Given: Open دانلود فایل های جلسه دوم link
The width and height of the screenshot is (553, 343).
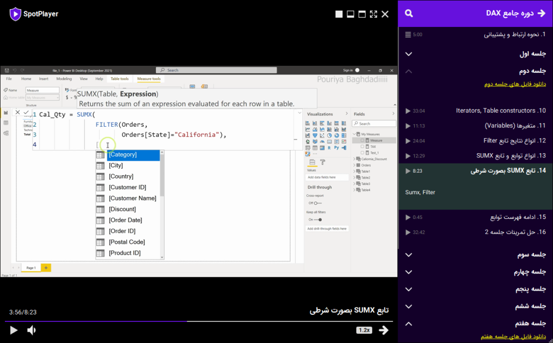Looking at the screenshot, I should pyautogui.click(x=515, y=84).
